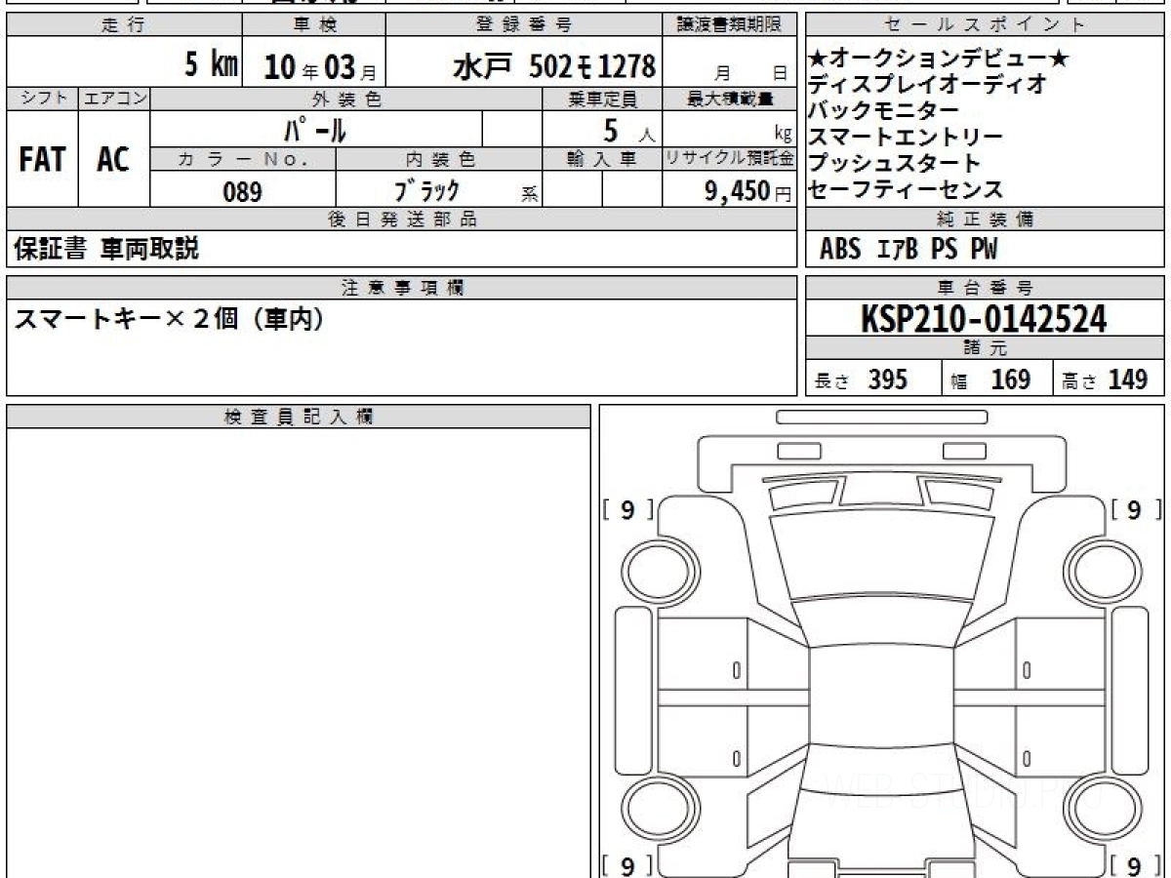The width and height of the screenshot is (1171, 878).
Task: Select the 走行 header cell
Action: point(124,25)
